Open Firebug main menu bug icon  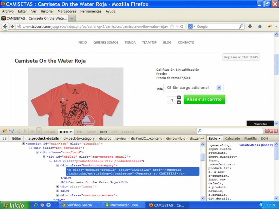(x=5, y=131)
